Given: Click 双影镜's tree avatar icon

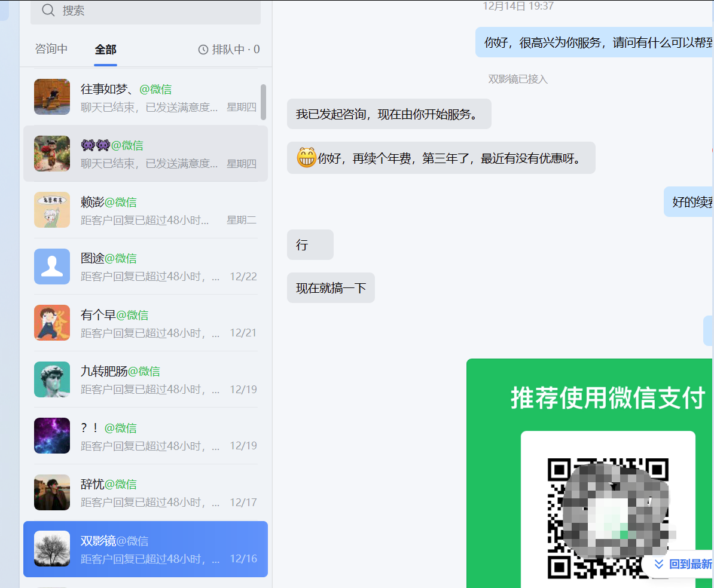Looking at the screenshot, I should (x=52, y=549).
